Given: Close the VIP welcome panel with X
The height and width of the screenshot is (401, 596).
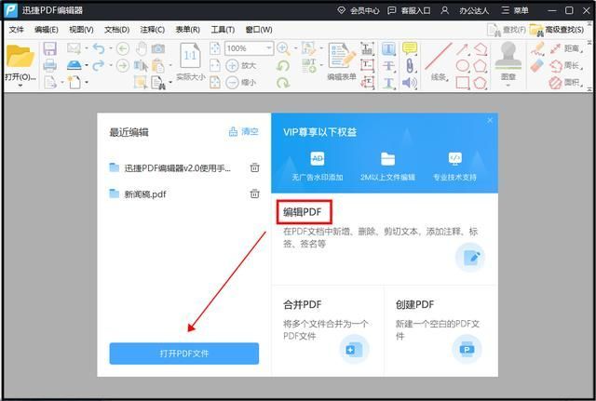Looking at the screenshot, I should [490, 120].
